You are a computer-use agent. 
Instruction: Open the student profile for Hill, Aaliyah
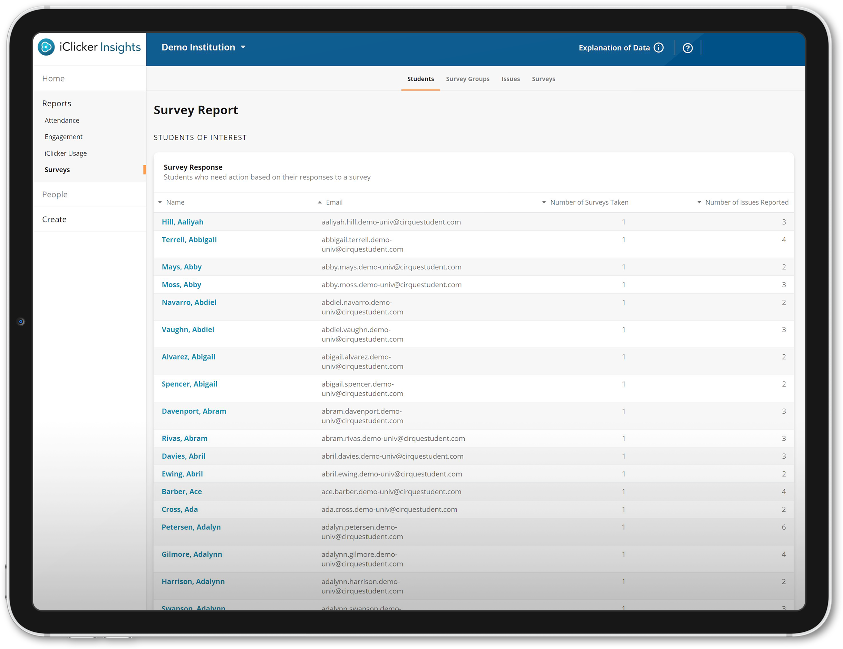[183, 222]
